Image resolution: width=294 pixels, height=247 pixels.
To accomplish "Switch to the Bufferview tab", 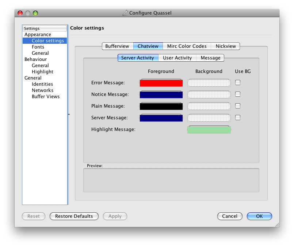I will click(117, 46).
